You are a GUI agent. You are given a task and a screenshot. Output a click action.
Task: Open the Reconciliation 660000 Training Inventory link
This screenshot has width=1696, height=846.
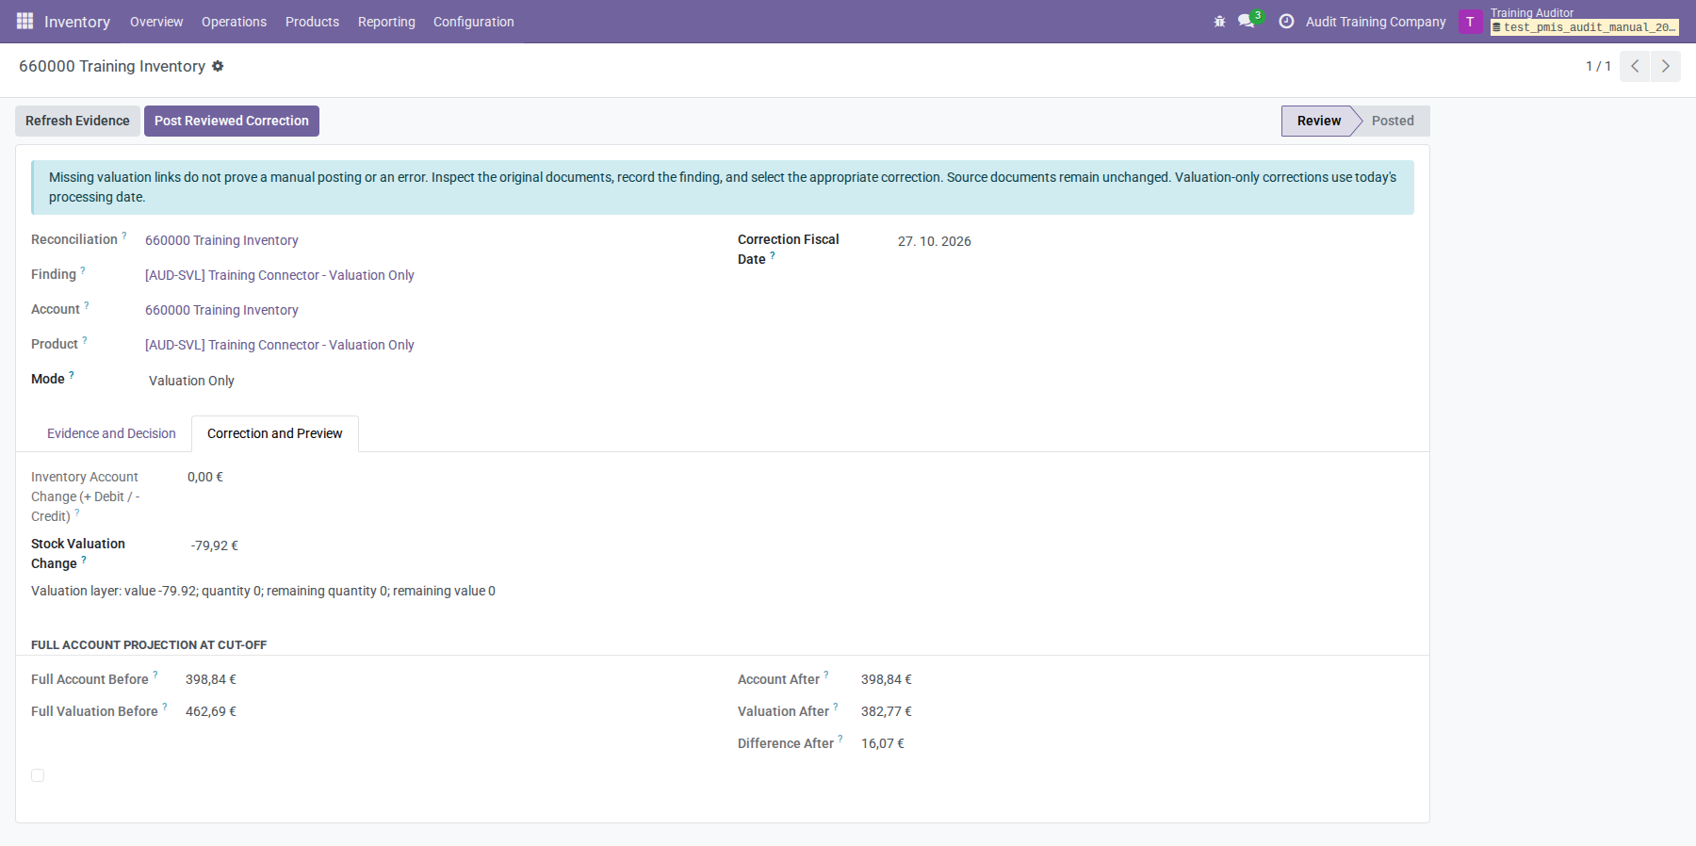221,240
